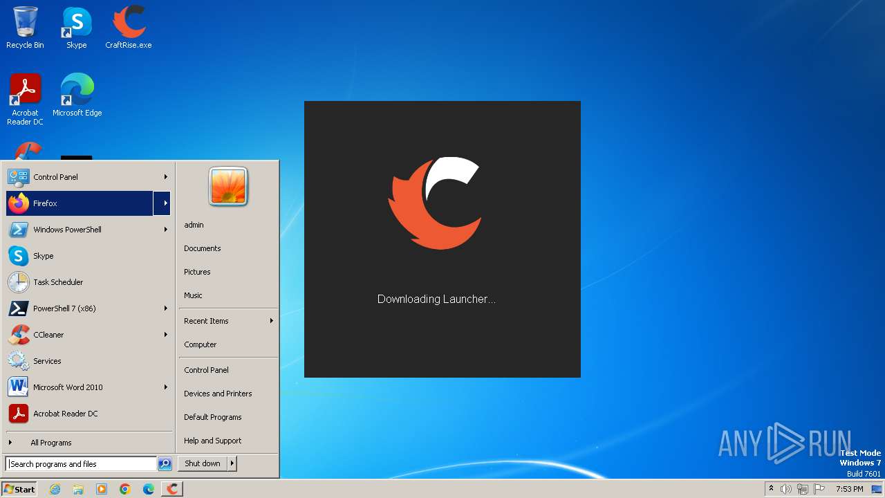Click the Control Panel icon in Start menu
This screenshot has height=498, width=885.
coord(19,177)
